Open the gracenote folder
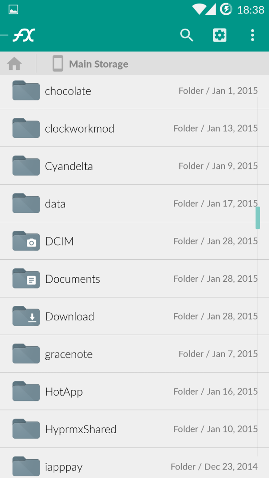269x478 pixels. tap(69, 353)
